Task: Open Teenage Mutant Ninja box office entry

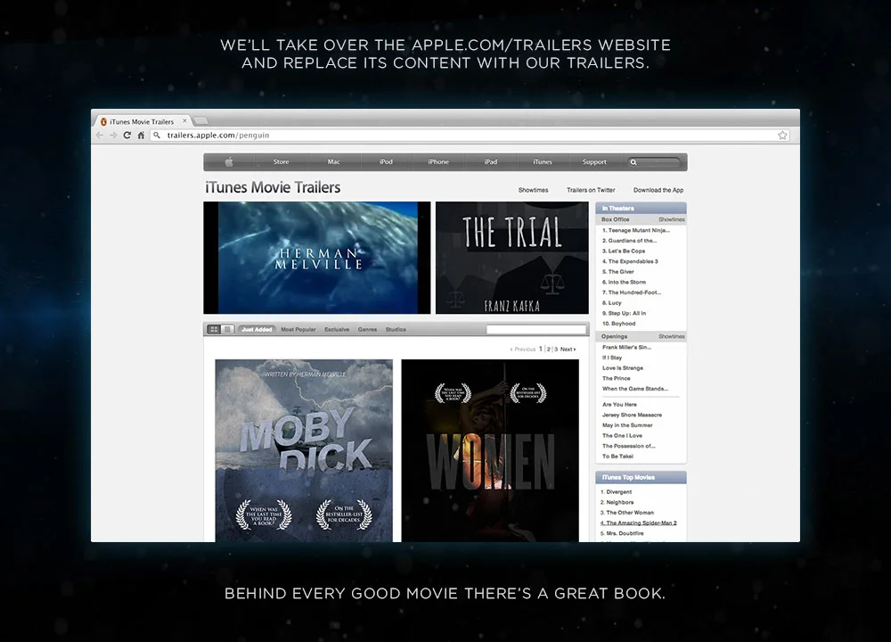Action: (x=636, y=230)
